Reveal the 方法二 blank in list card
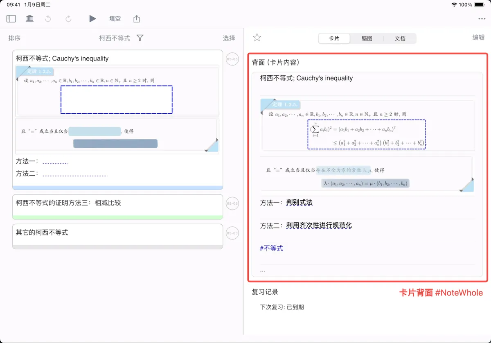The image size is (491, 343). tap(75, 175)
